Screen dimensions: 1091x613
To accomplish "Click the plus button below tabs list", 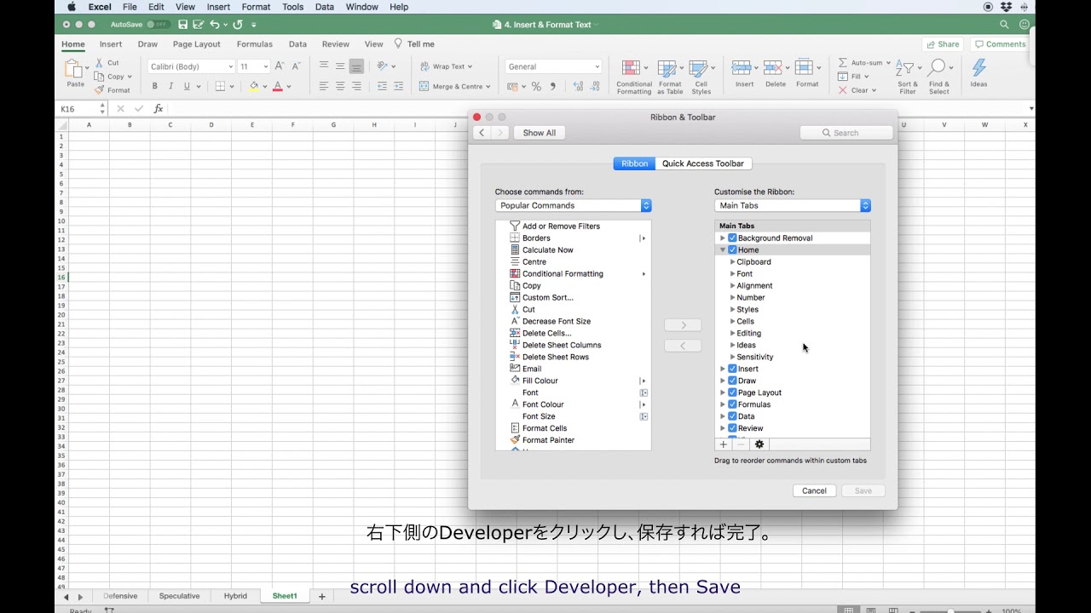I will pyautogui.click(x=723, y=444).
